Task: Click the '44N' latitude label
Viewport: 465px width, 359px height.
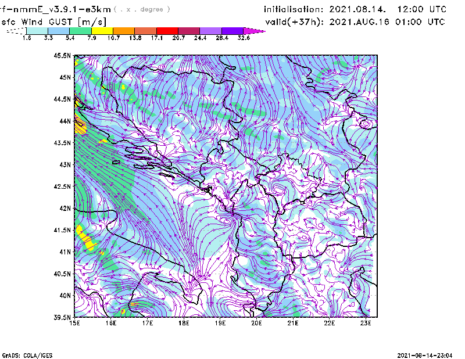Action: pos(65,121)
